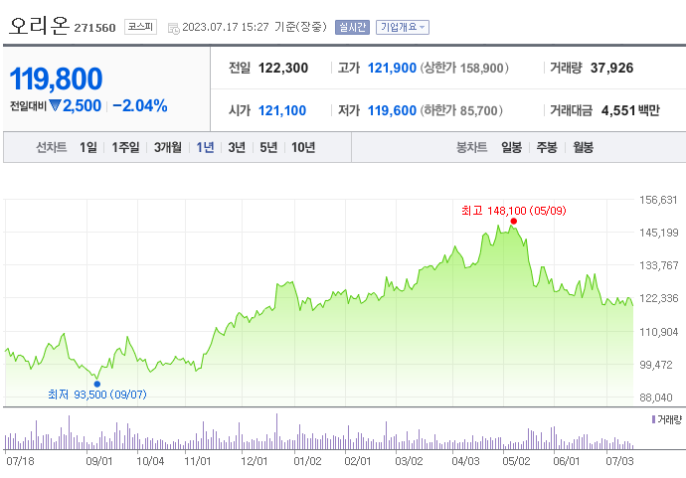Click the 최고 148,100 (05/09) label
Viewport: 686px width, 478px height.
(x=514, y=211)
